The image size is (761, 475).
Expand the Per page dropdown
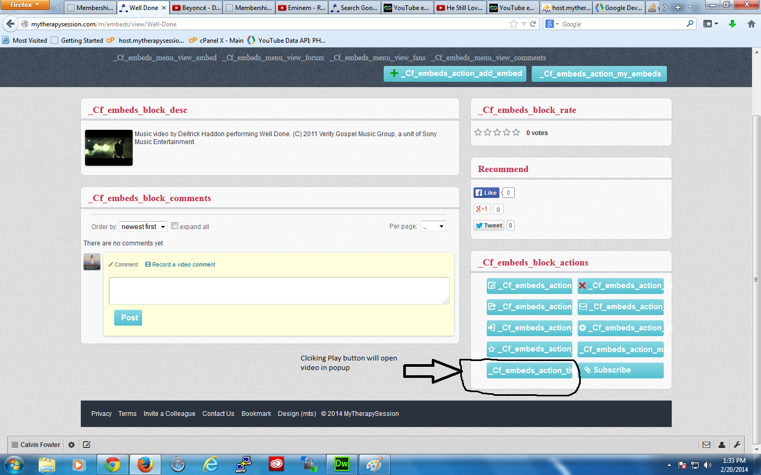pyautogui.click(x=433, y=226)
